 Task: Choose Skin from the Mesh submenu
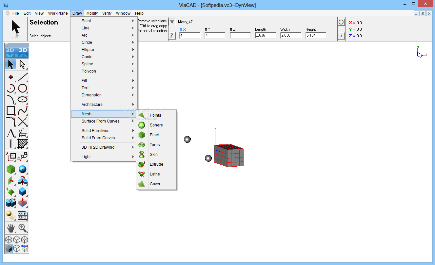coord(156,155)
